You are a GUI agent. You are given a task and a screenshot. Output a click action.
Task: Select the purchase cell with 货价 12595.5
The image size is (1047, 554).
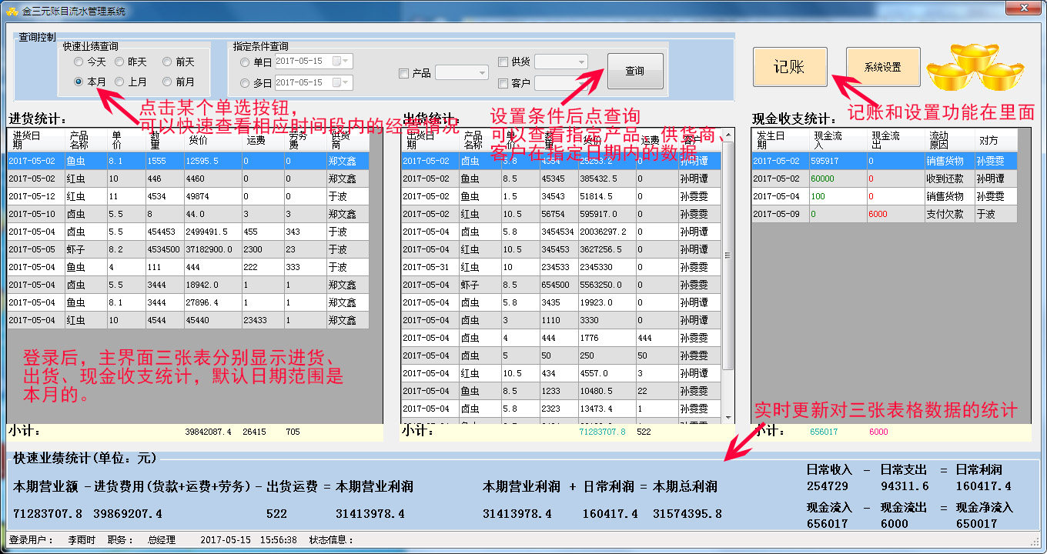coord(212,161)
